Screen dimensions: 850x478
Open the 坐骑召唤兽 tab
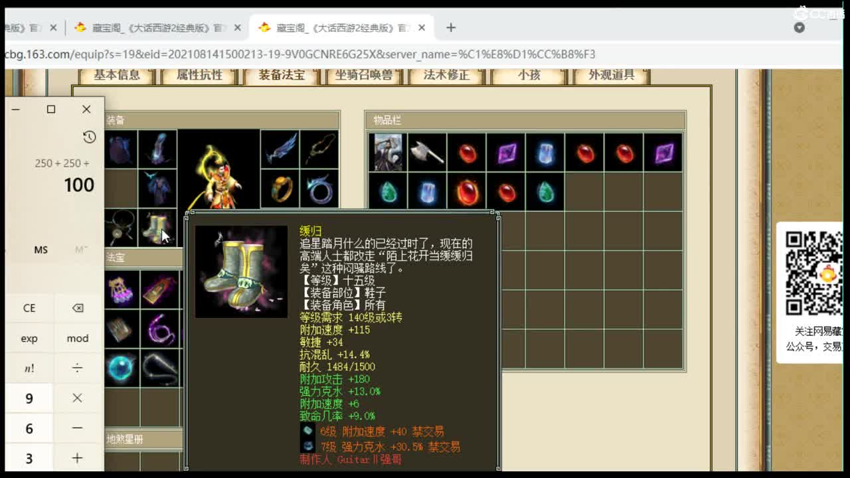pos(364,75)
